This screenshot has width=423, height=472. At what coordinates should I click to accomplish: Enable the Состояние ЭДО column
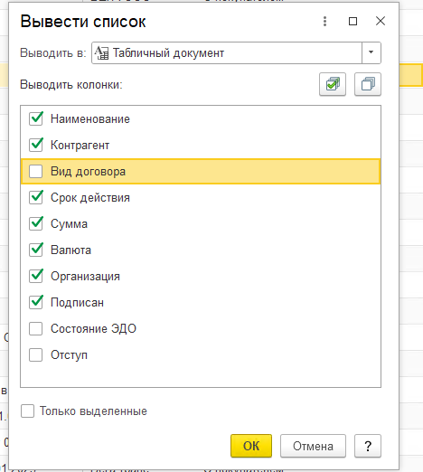35,328
